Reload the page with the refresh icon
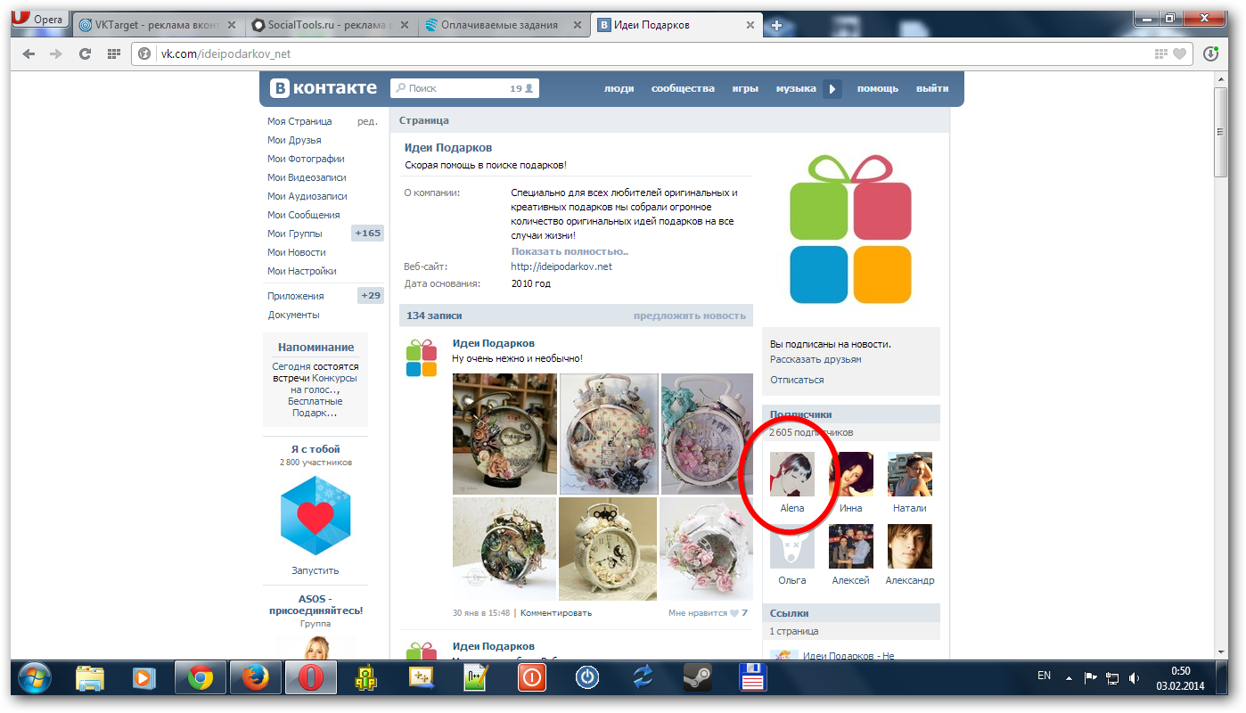 (x=86, y=53)
